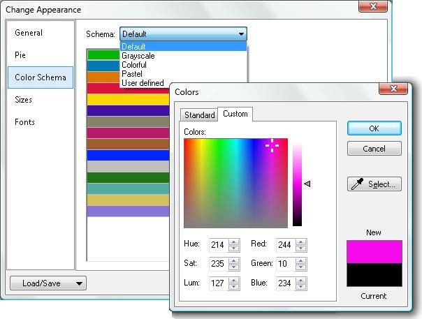Increase the Red value with stepper
Viewport: 422px width, 319px height.
coord(302,242)
